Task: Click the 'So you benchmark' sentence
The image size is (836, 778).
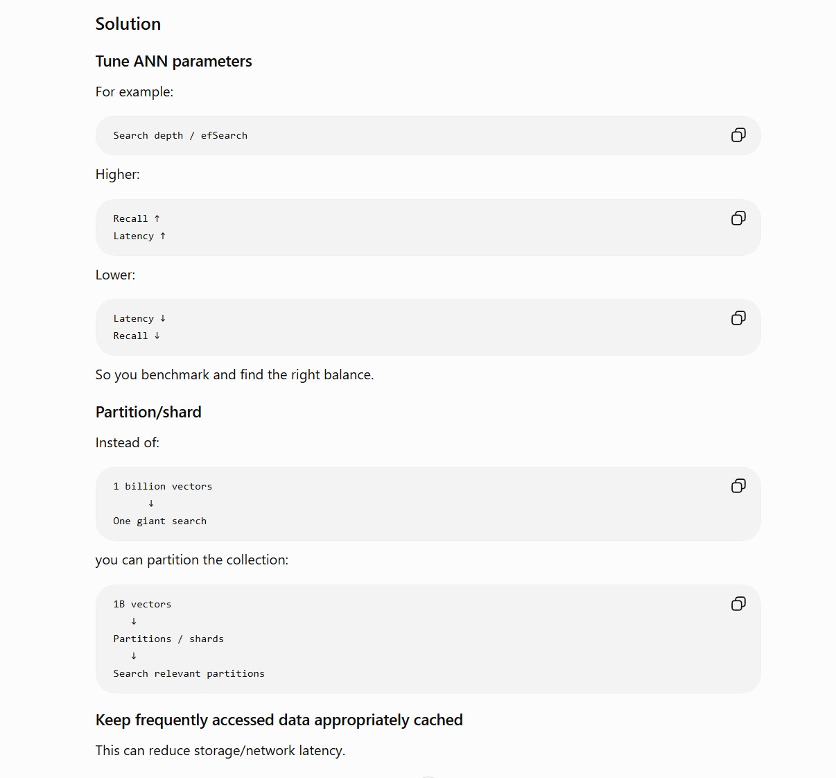Action: [x=234, y=374]
